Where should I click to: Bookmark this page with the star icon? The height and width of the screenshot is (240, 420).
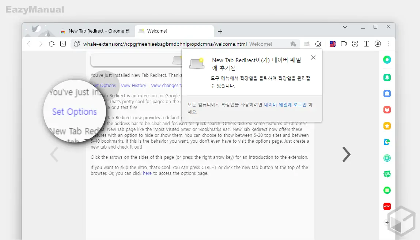pos(293,44)
